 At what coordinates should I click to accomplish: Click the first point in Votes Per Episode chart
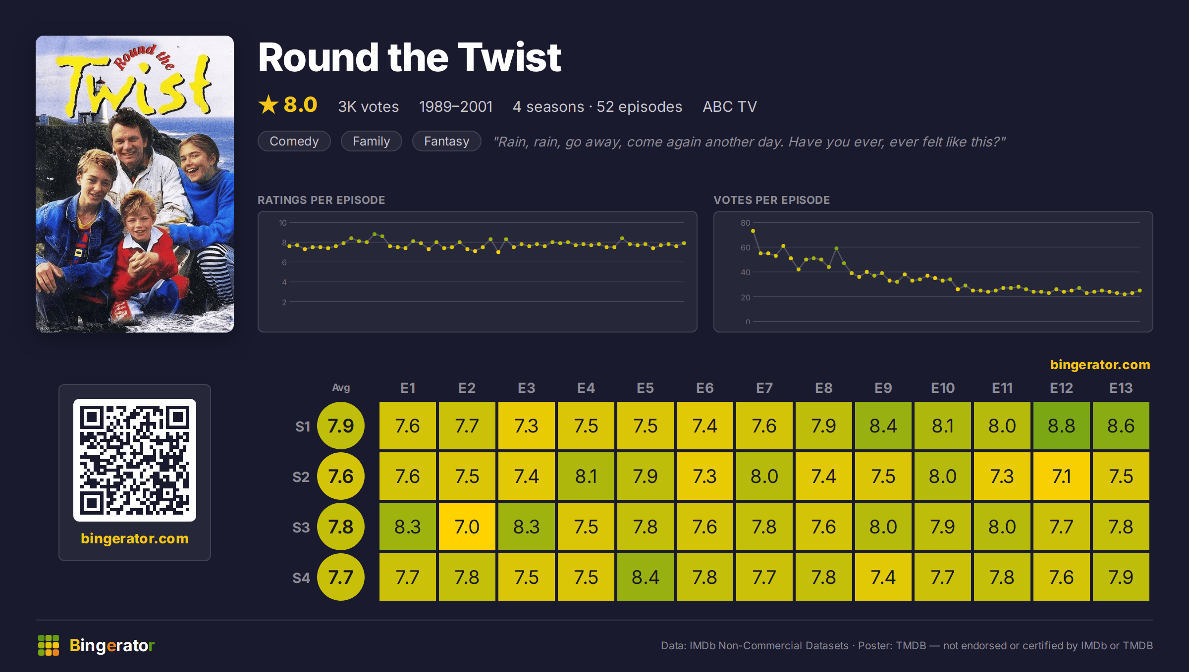point(753,231)
